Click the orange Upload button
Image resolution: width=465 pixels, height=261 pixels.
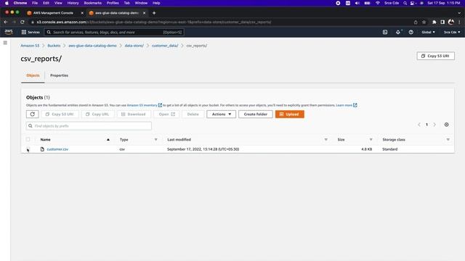(289, 115)
